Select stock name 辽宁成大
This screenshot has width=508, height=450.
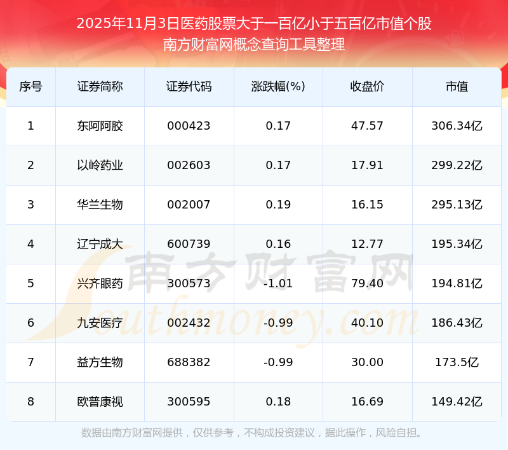coord(100,244)
